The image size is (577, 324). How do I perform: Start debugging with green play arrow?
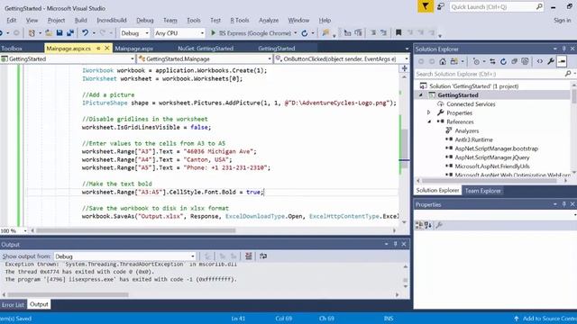pyautogui.click(x=213, y=33)
